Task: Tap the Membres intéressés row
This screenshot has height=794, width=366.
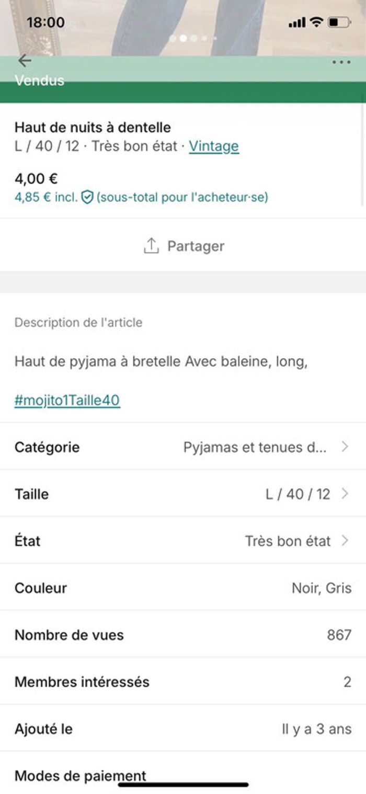Action: pyautogui.click(x=183, y=682)
